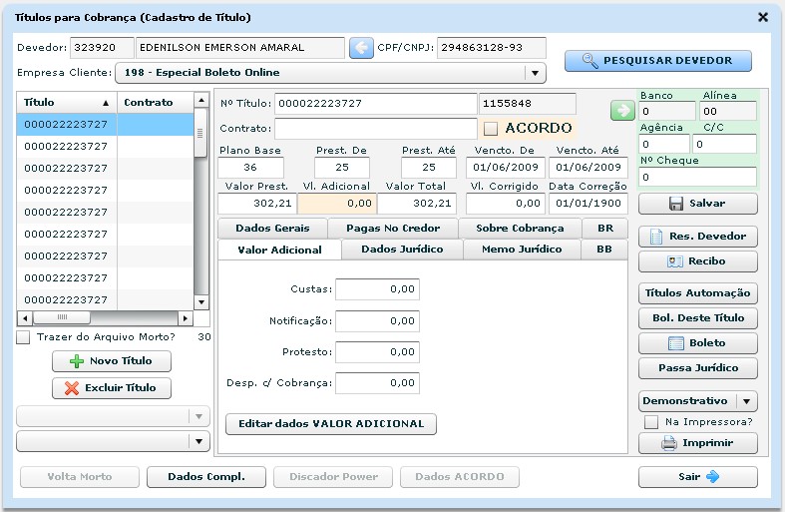785x512 pixels.
Task: Click the Nº Cheque input field
Action: click(697, 178)
